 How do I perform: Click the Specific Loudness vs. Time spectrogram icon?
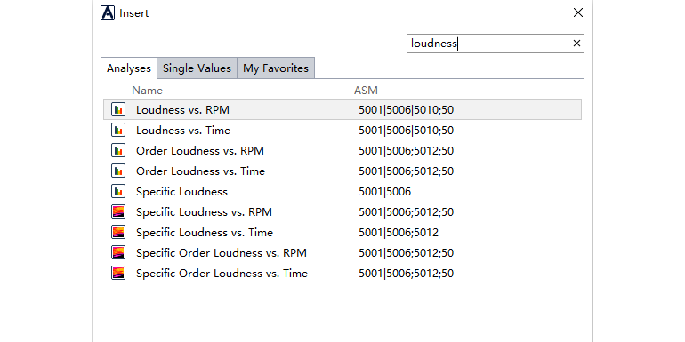click(118, 232)
